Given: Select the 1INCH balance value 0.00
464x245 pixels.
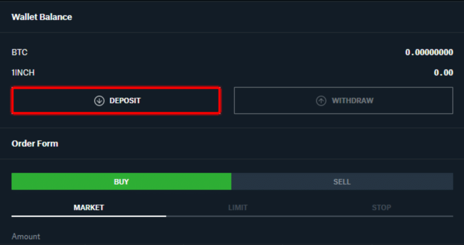Looking at the screenshot, I should [x=443, y=73].
